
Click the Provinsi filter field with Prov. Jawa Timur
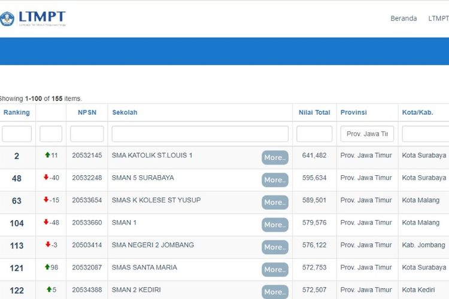pyautogui.click(x=367, y=134)
